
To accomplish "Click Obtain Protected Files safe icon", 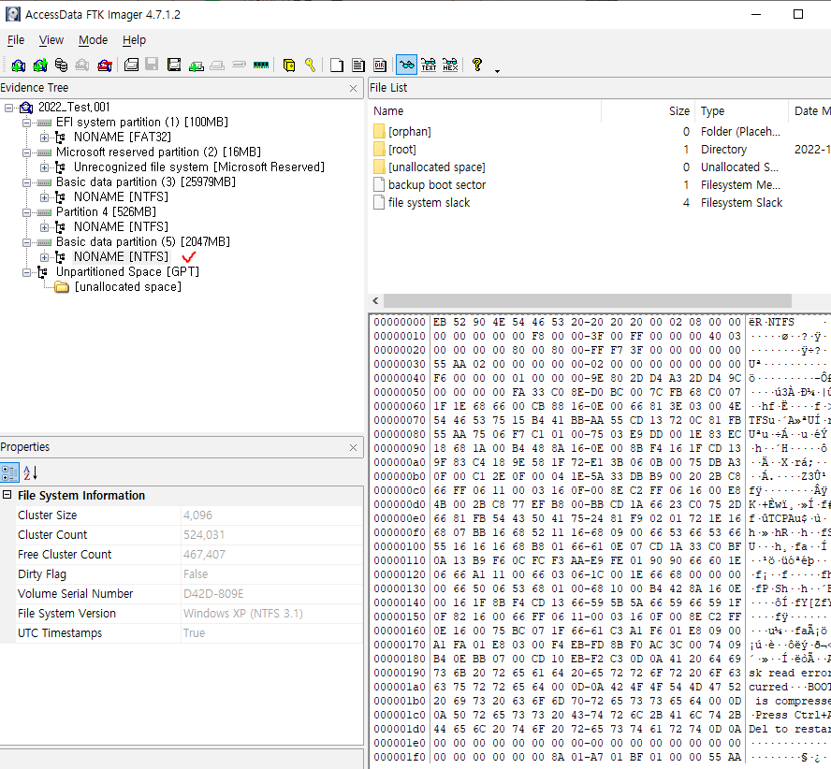I will point(289,65).
